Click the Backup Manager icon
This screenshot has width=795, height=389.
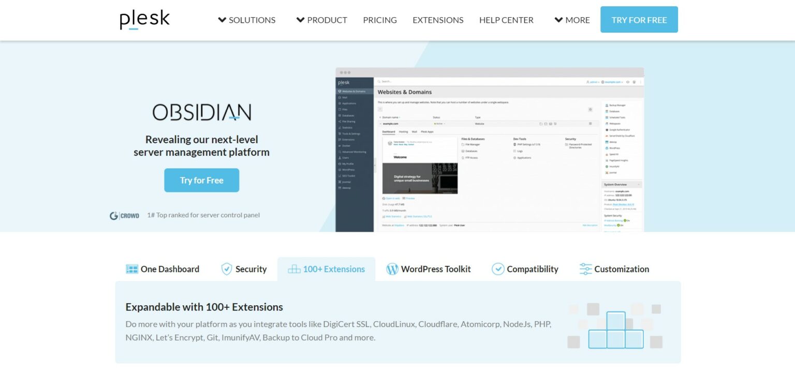616,106
